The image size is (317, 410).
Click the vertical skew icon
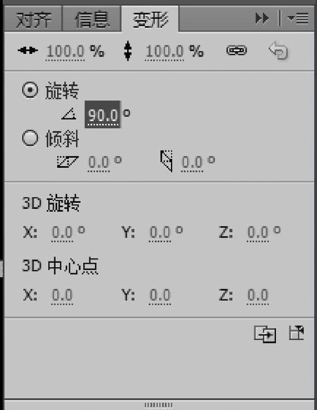click(x=167, y=161)
